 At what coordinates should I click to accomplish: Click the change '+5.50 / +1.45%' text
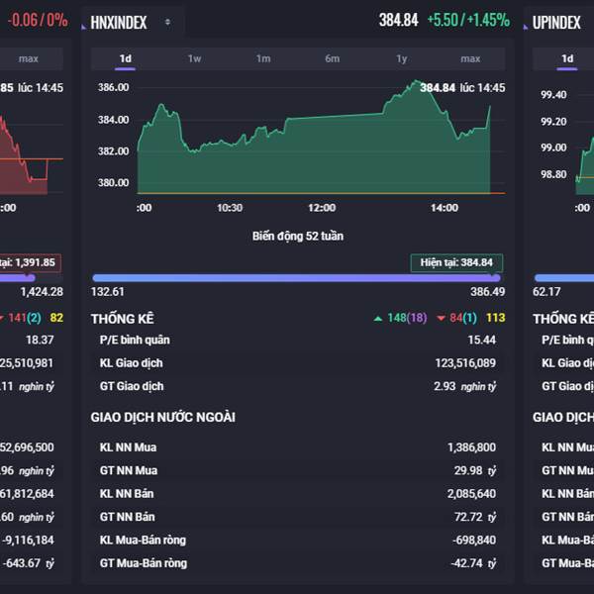468,20
